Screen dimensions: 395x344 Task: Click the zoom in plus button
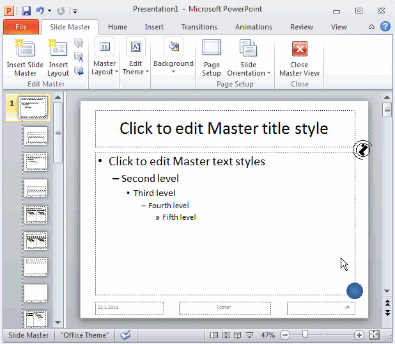(x=359, y=335)
